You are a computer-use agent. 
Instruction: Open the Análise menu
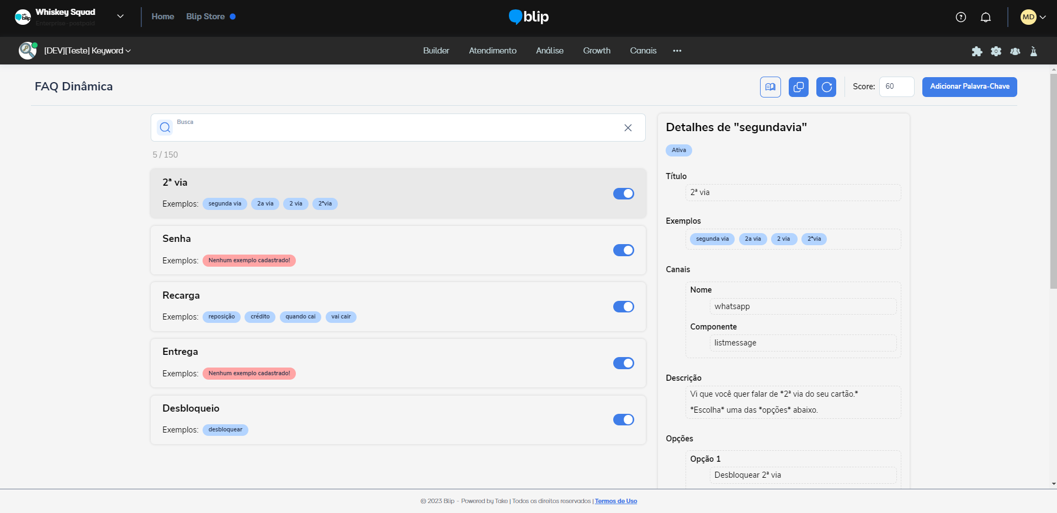pyautogui.click(x=550, y=51)
